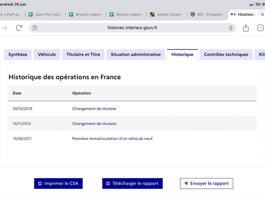Switch to the second Branch calendar browser tab
This screenshot has width=265, height=199.
pyautogui.click(x=126, y=15)
